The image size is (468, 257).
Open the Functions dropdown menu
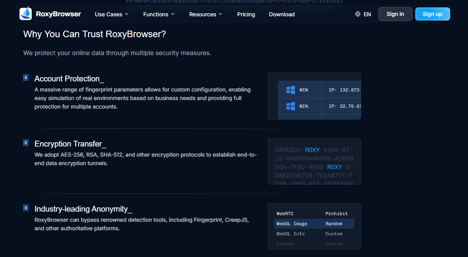coord(159,14)
